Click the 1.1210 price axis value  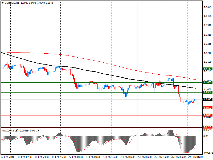click(208, 53)
